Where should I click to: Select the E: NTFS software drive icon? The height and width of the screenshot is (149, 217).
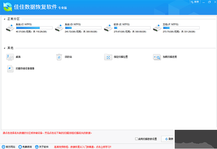coord(108,28)
